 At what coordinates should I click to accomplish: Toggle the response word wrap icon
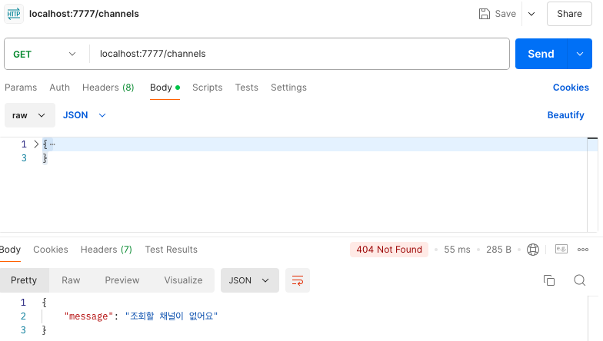coord(297,280)
